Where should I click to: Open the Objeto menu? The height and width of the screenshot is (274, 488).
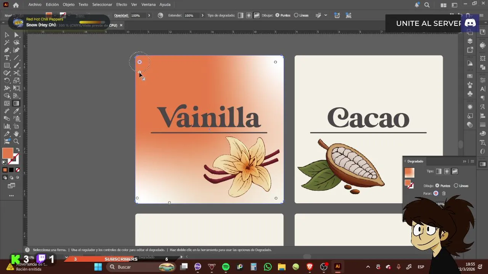(69, 5)
